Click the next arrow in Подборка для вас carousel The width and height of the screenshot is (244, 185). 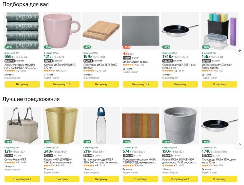tap(239, 50)
